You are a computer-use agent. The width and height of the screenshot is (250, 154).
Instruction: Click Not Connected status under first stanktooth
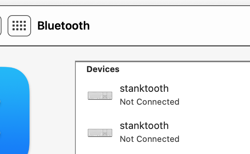click(150, 102)
